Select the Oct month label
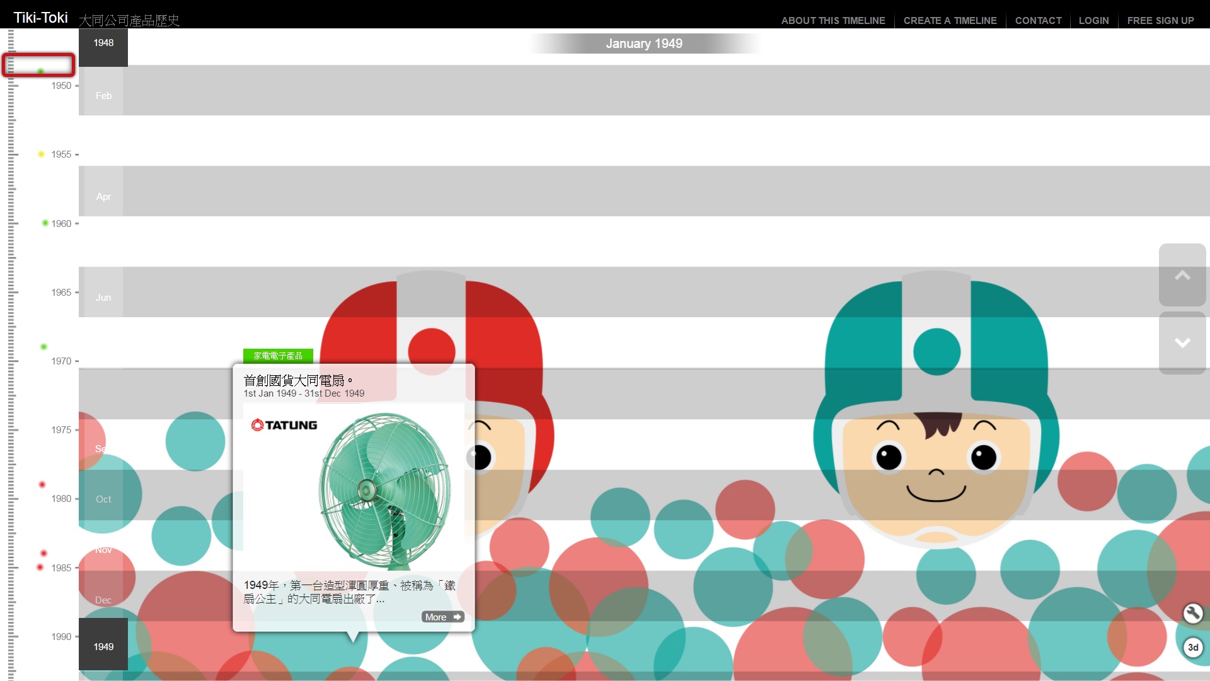 103,499
